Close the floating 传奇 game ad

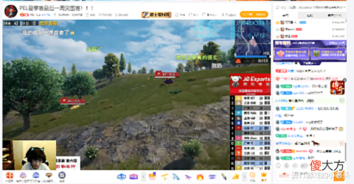pyautogui.click(x=345, y=80)
